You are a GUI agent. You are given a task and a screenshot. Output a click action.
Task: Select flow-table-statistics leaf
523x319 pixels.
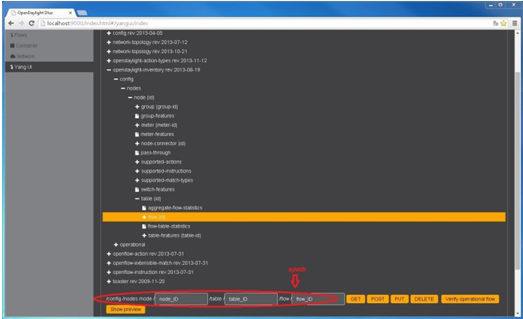tap(166, 226)
